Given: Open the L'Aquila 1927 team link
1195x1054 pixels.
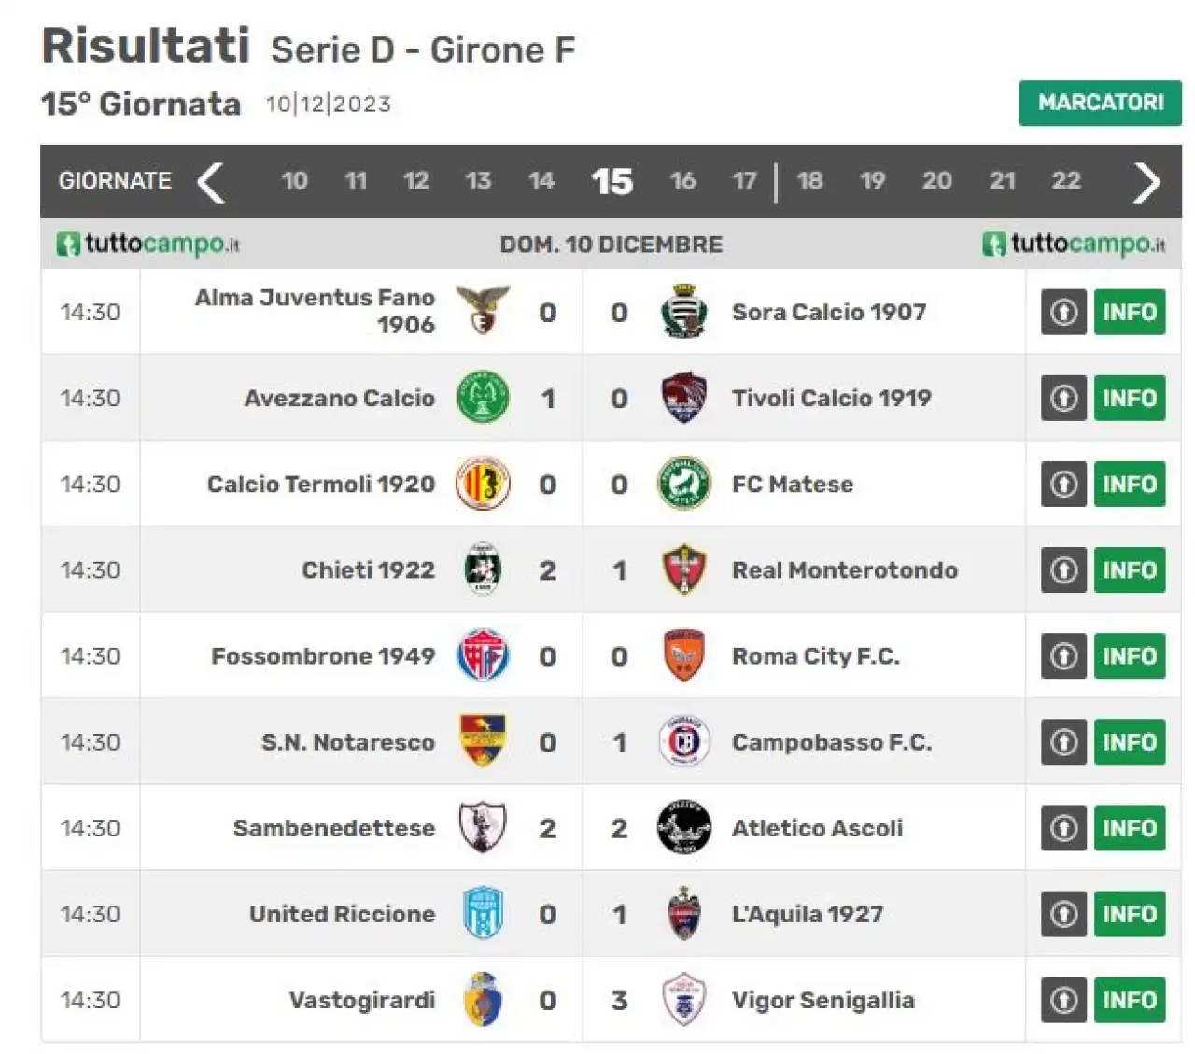Looking at the screenshot, I should (807, 914).
